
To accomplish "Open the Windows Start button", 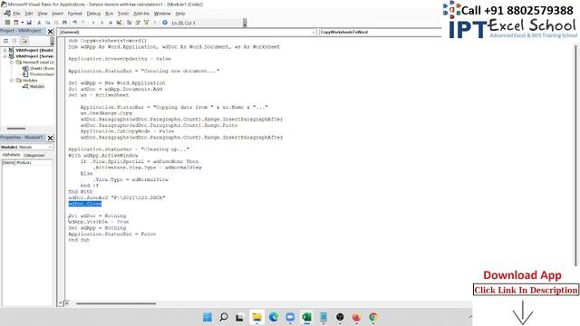I will pyautogui.click(x=208, y=317).
